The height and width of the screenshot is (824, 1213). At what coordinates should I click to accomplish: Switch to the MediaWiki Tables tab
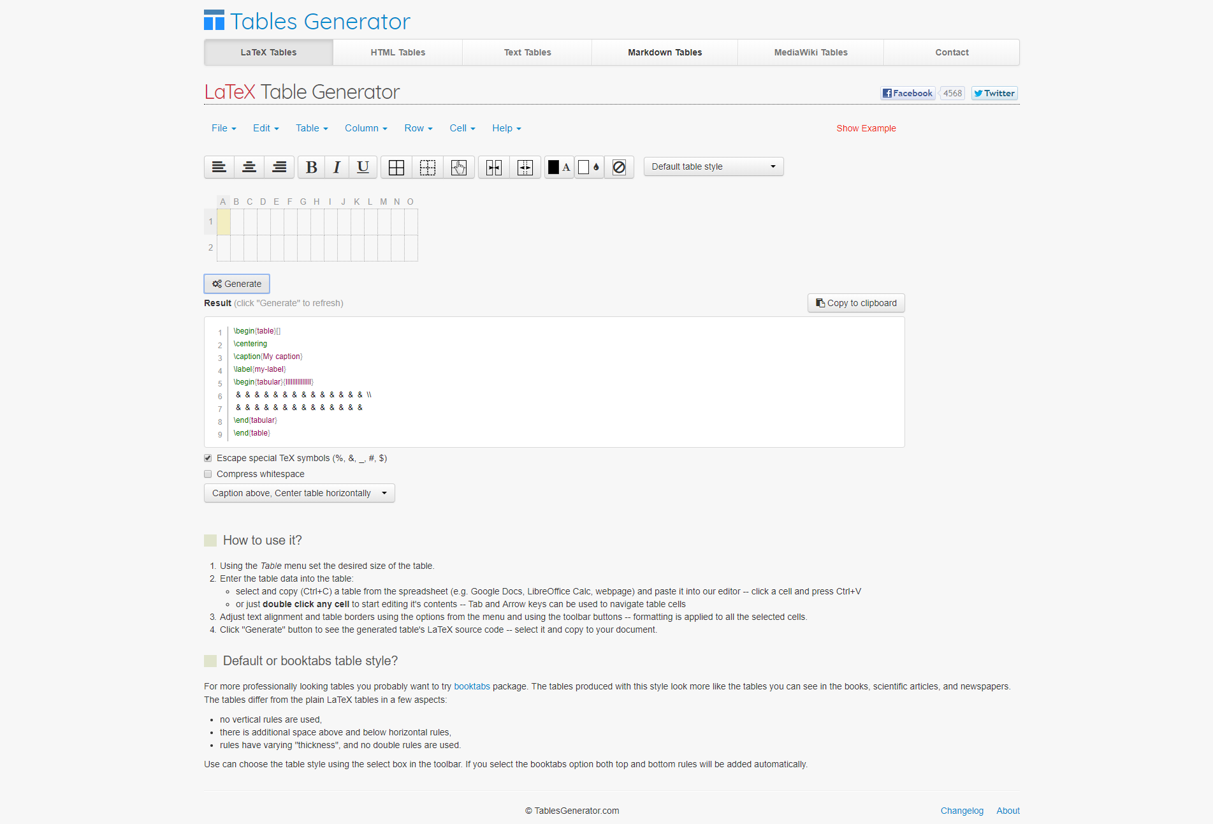point(811,52)
